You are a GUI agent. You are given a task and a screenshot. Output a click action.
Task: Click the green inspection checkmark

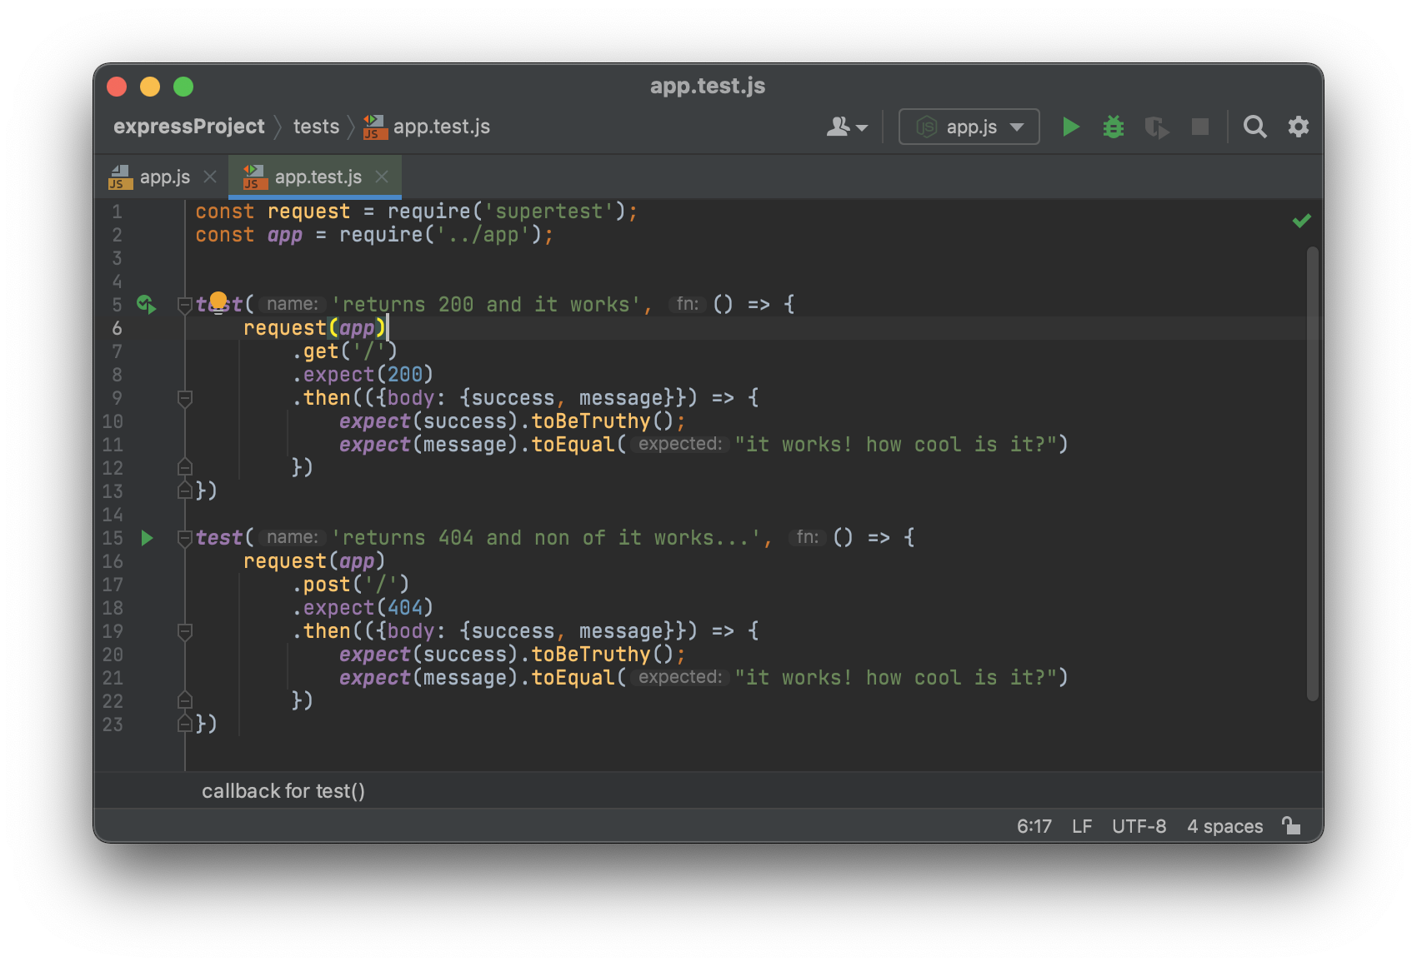1301,221
